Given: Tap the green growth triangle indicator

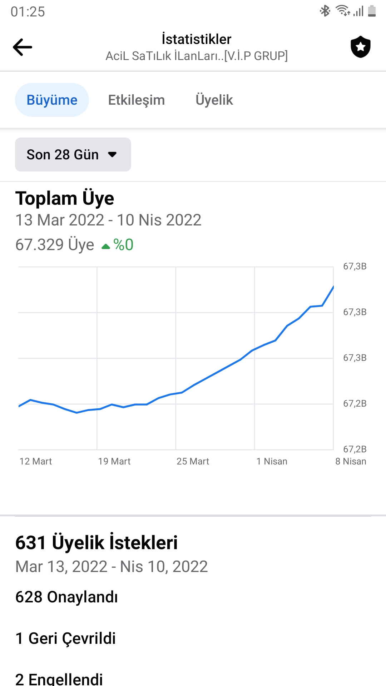Looking at the screenshot, I should pyautogui.click(x=106, y=246).
